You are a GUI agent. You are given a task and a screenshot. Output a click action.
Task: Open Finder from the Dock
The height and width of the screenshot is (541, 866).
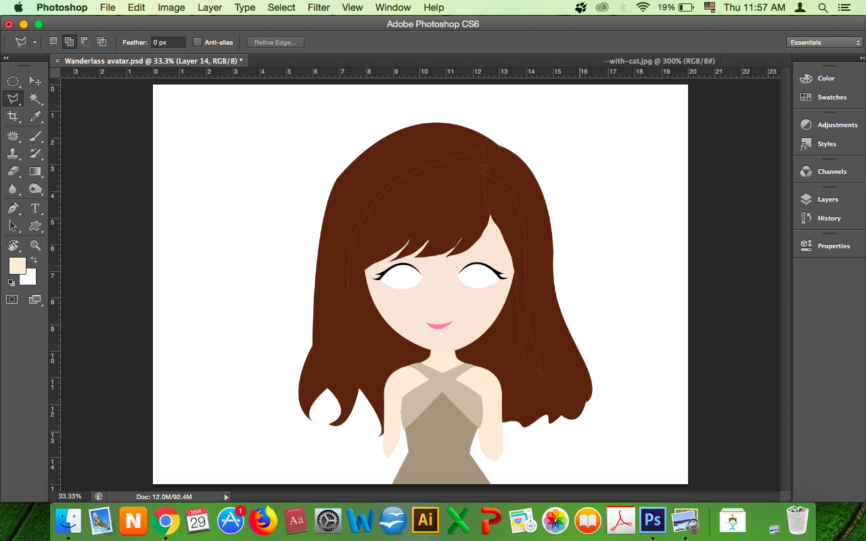[68, 520]
